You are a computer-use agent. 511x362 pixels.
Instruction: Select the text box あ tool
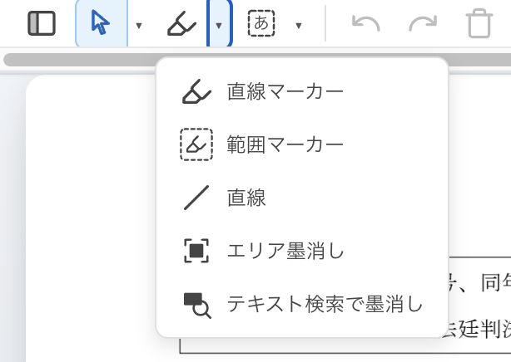coord(261,23)
